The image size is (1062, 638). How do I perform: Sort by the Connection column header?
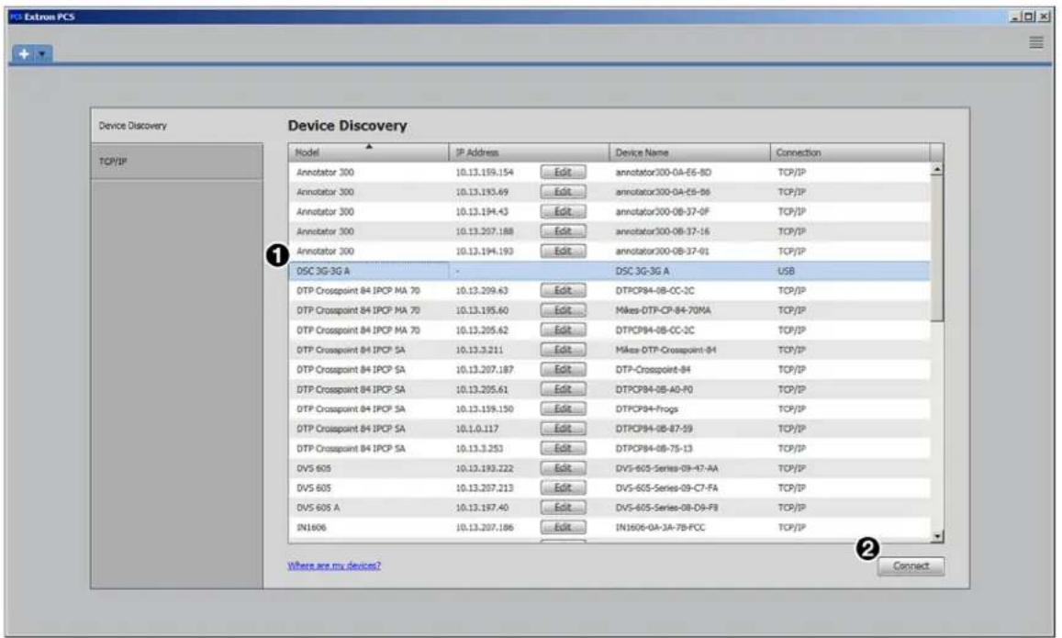point(850,152)
